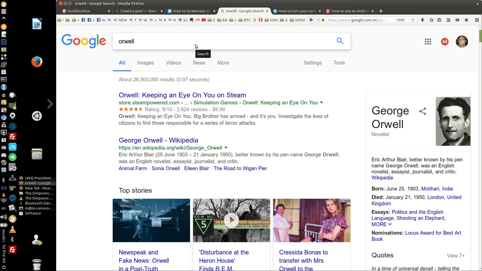Play the Disturbance at the Heron House video thumbnail
The image size is (482, 271).
(x=232, y=221)
